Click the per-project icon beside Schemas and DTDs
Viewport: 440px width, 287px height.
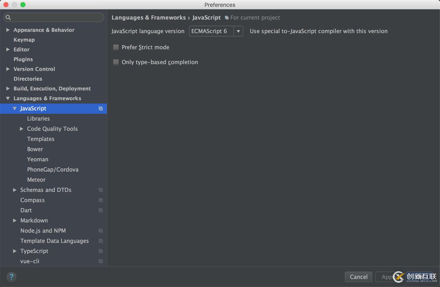[x=100, y=190]
